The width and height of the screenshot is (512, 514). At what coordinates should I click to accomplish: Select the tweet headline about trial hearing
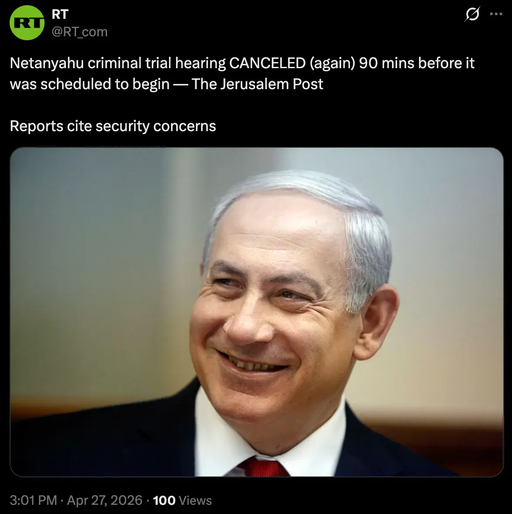[242, 73]
